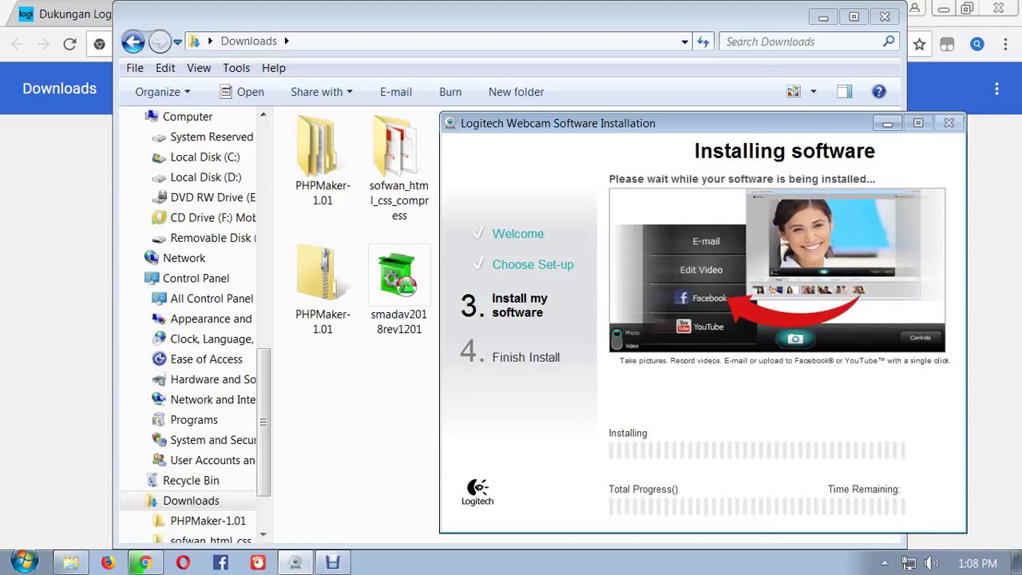The height and width of the screenshot is (575, 1022).
Task: Expand address bar history dropdown
Action: click(x=684, y=42)
